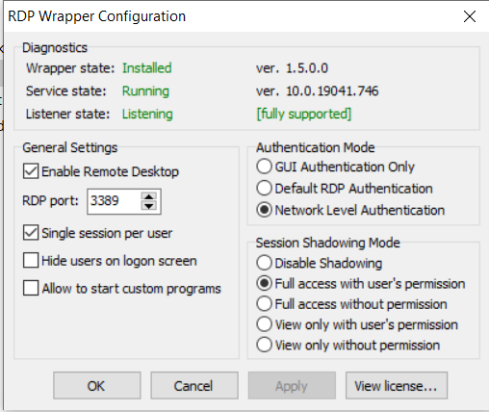The width and height of the screenshot is (489, 412).
Task: Click the Listening listener state text
Action: pos(147,114)
